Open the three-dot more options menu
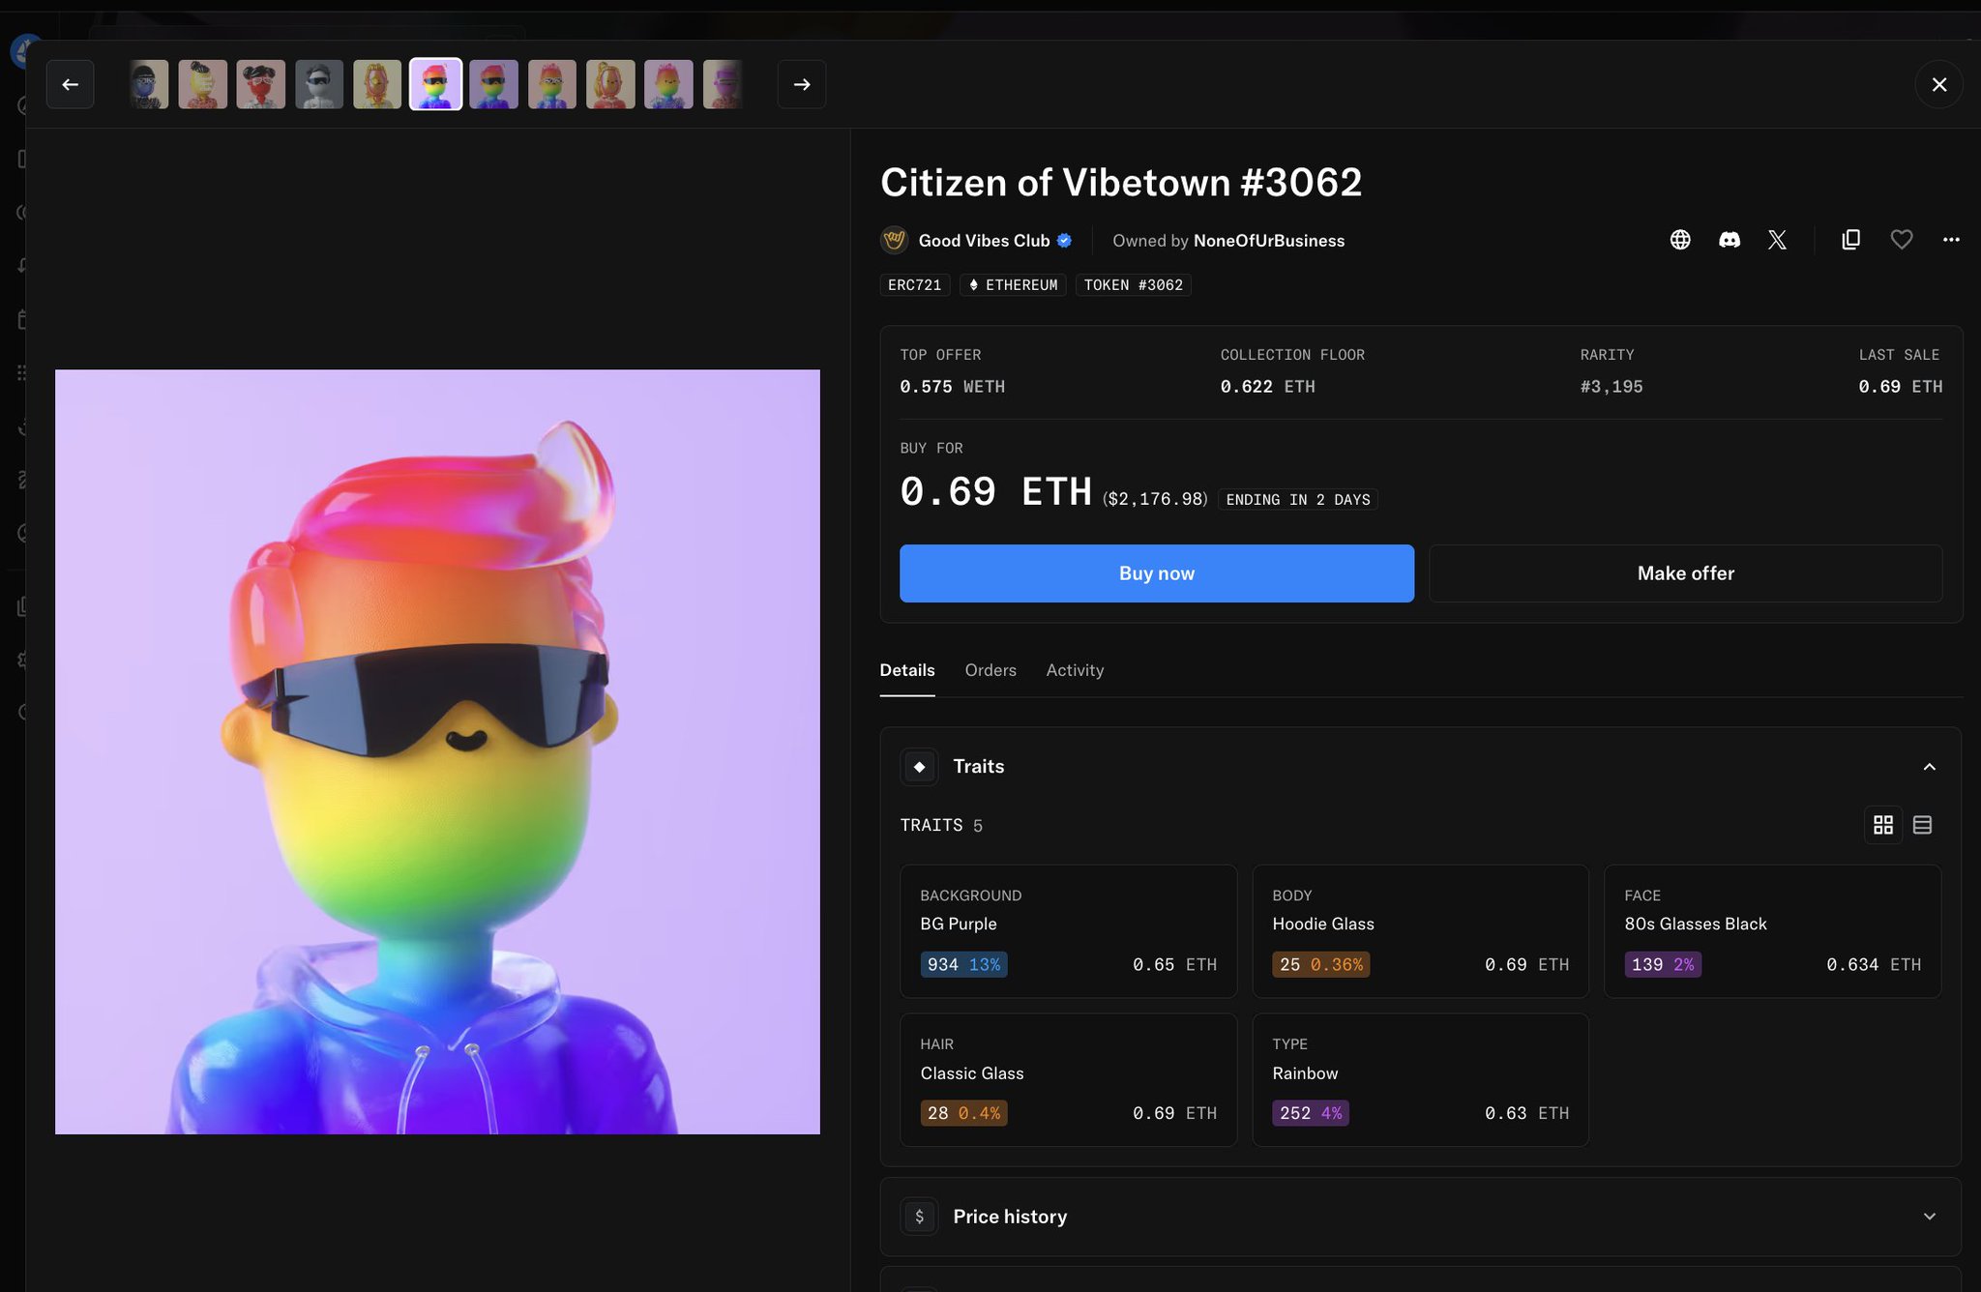 click(x=1951, y=240)
